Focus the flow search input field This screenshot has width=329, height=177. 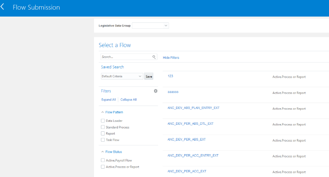tap(126, 57)
